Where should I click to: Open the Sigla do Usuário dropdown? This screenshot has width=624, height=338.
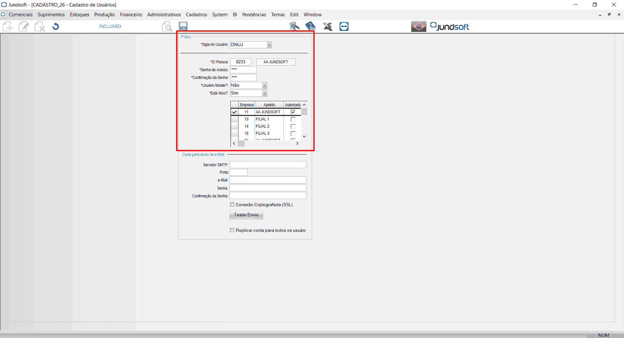click(x=269, y=45)
